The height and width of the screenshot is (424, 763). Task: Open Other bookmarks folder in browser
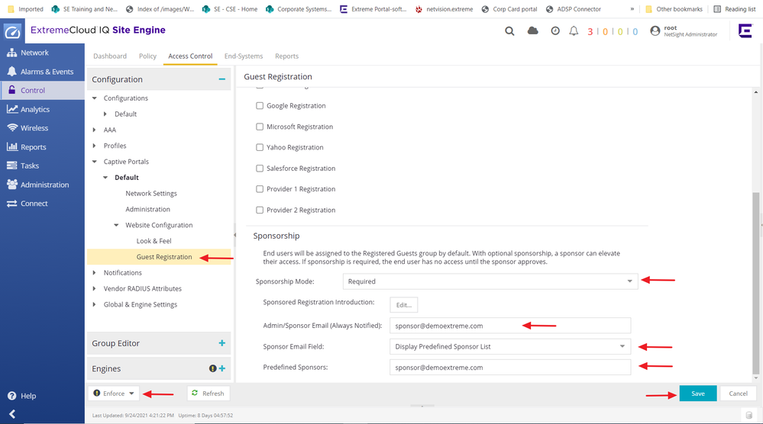(x=674, y=8)
